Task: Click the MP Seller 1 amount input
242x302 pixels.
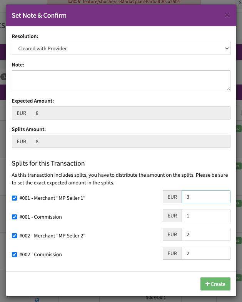Action: pyautogui.click(x=206, y=197)
